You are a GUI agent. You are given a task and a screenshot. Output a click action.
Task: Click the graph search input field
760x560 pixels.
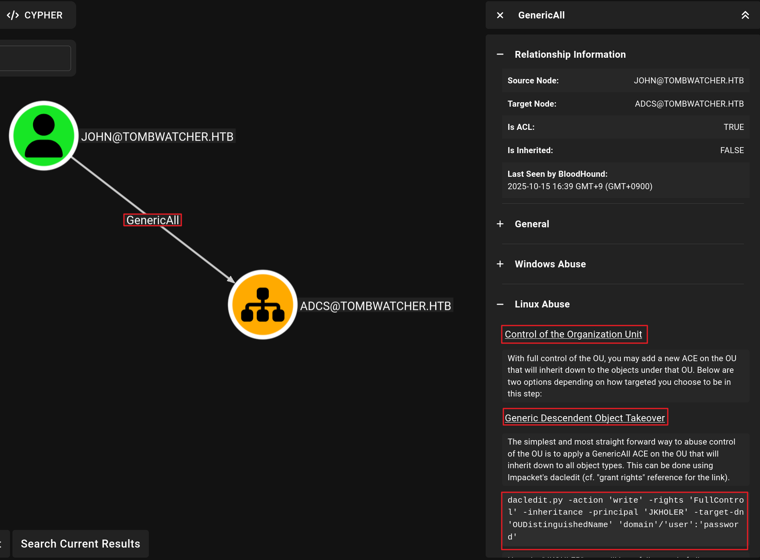click(35, 59)
